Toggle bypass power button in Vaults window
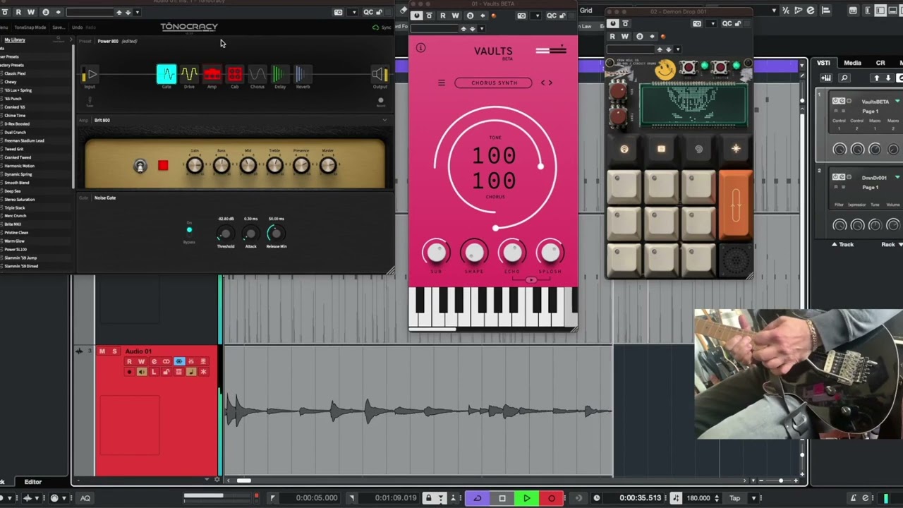This screenshot has width=903, height=508. pyautogui.click(x=417, y=16)
